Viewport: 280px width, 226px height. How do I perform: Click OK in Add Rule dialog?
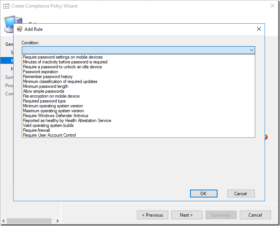click(x=203, y=194)
